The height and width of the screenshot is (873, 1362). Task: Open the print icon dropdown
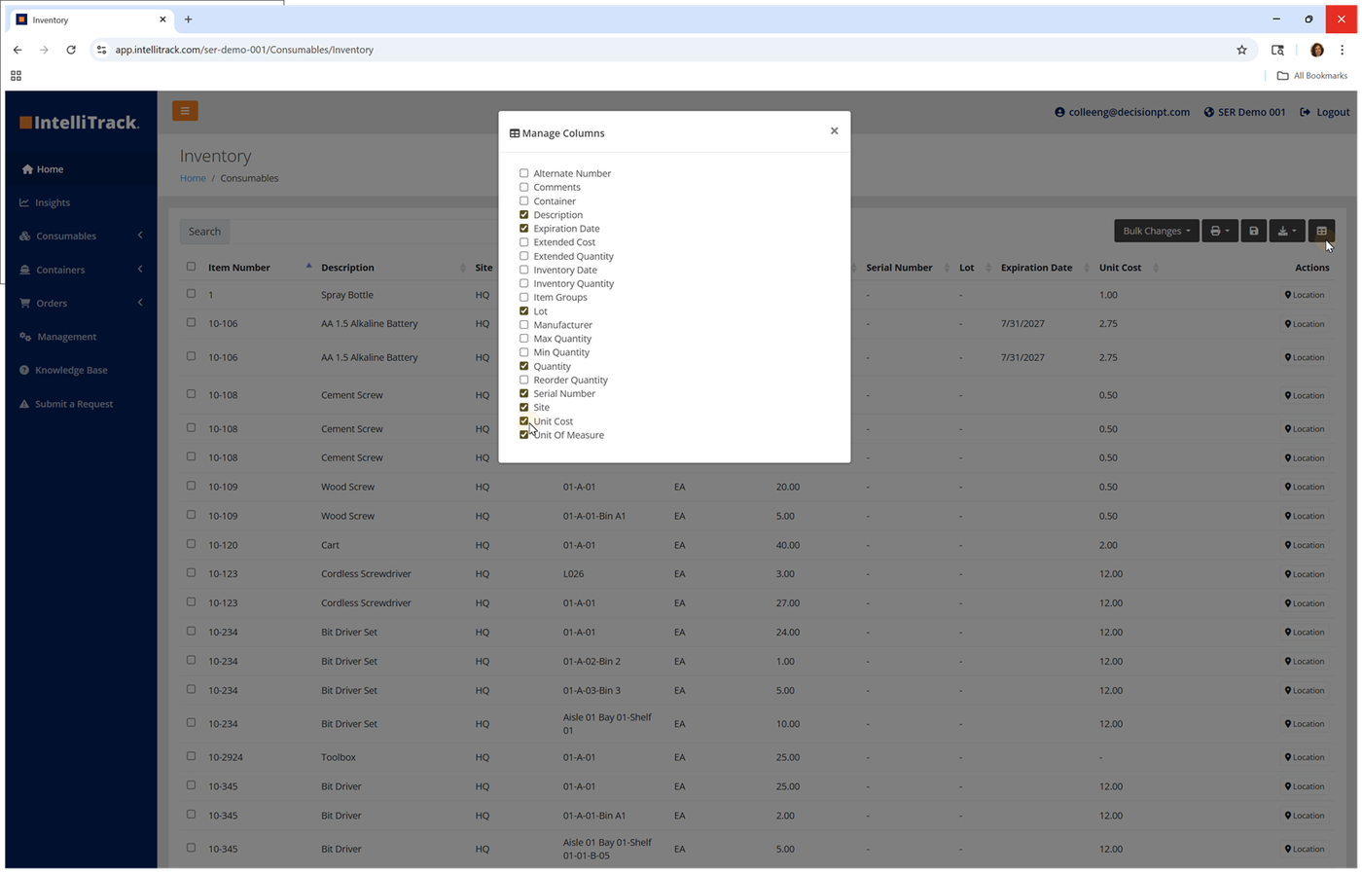[1219, 231]
